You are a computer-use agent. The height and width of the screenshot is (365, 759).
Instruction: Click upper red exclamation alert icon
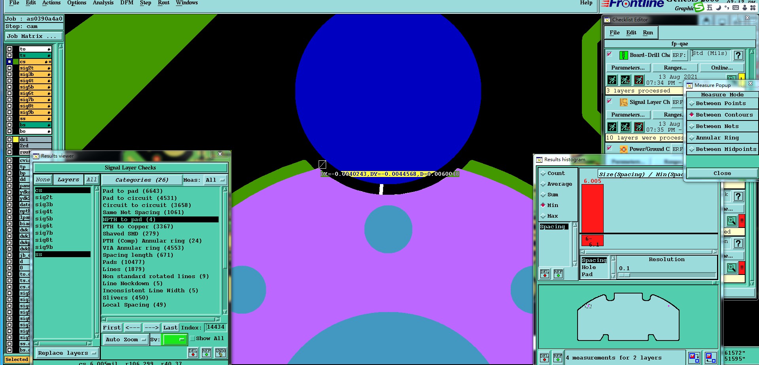click(742, 221)
